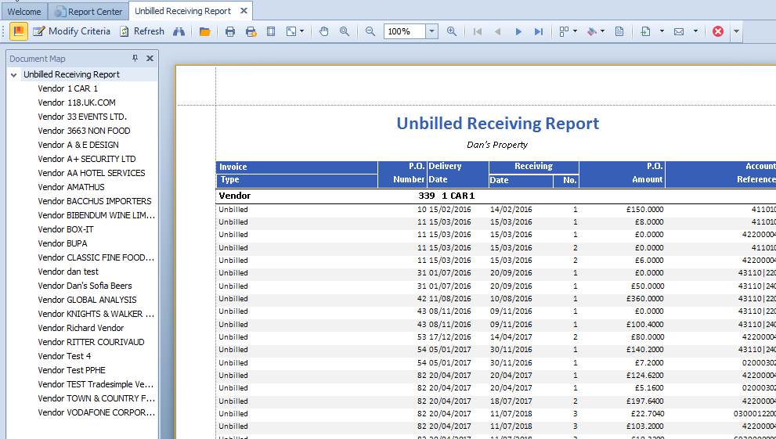Toggle the Document Map bookmark button
Screen dimensions: 776x439
19,31
